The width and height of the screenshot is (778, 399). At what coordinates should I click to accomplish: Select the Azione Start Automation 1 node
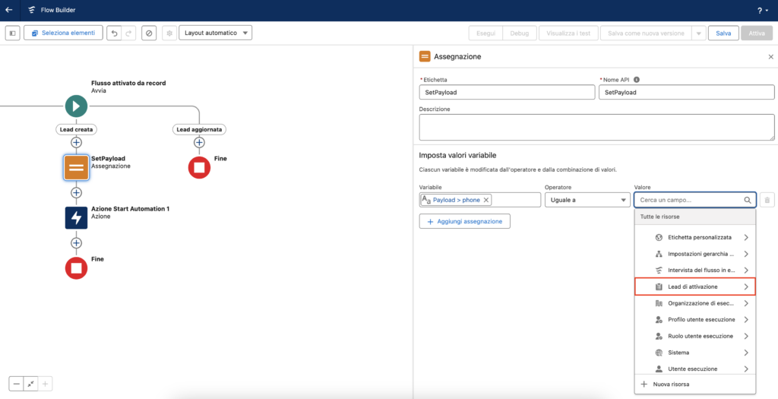(x=76, y=217)
